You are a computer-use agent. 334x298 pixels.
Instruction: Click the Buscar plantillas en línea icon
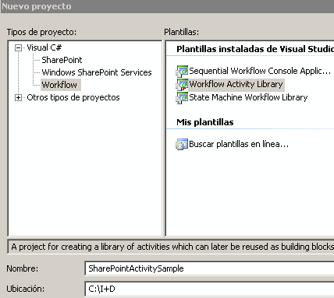tap(182, 144)
